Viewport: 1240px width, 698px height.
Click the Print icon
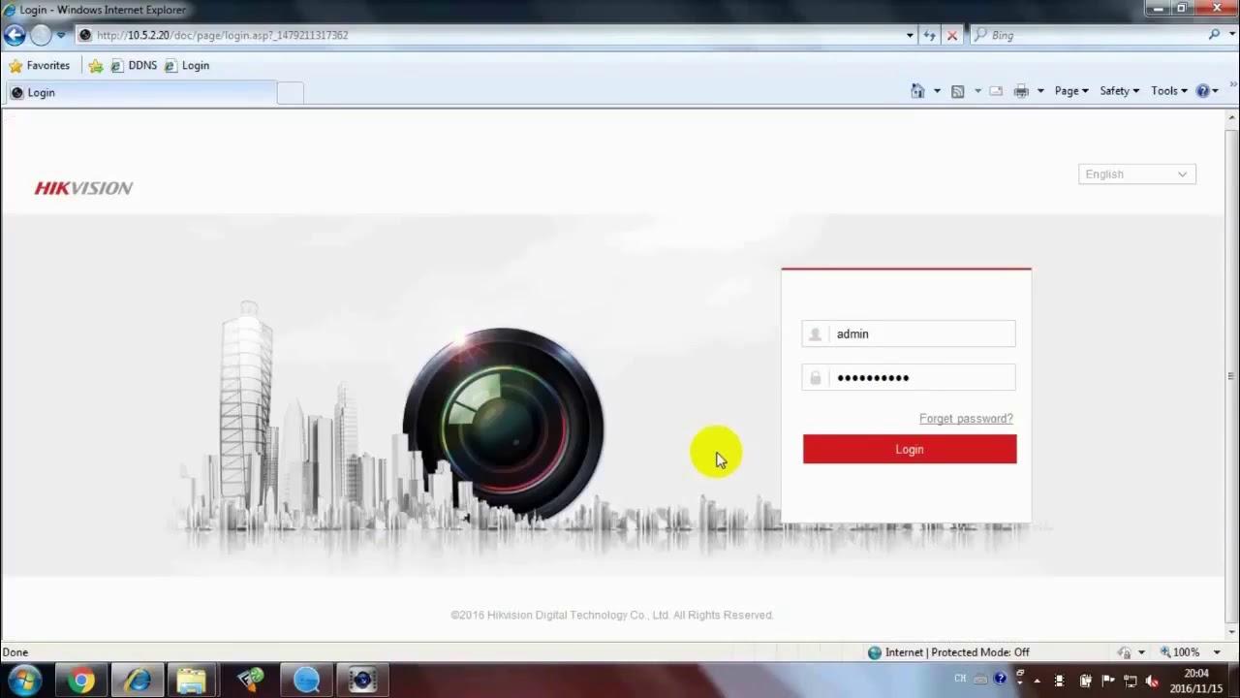coord(1021,91)
